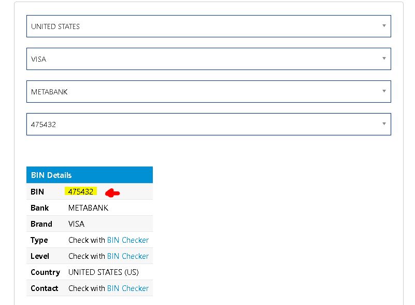Click the Brand row label

tap(41, 224)
